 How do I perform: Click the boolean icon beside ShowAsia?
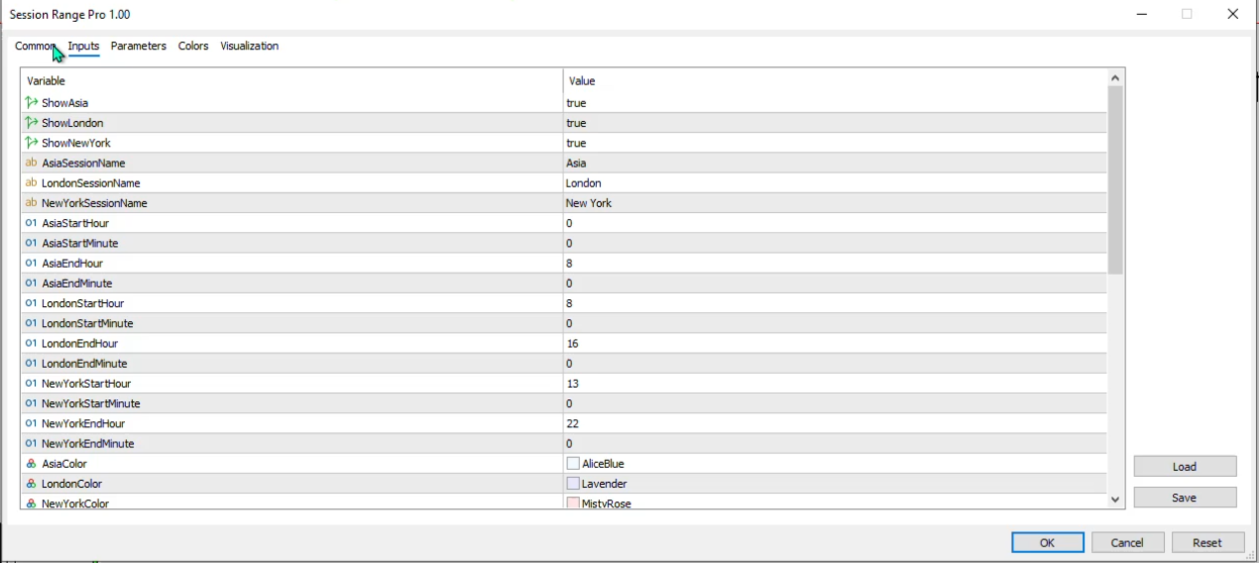tap(31, 103)
